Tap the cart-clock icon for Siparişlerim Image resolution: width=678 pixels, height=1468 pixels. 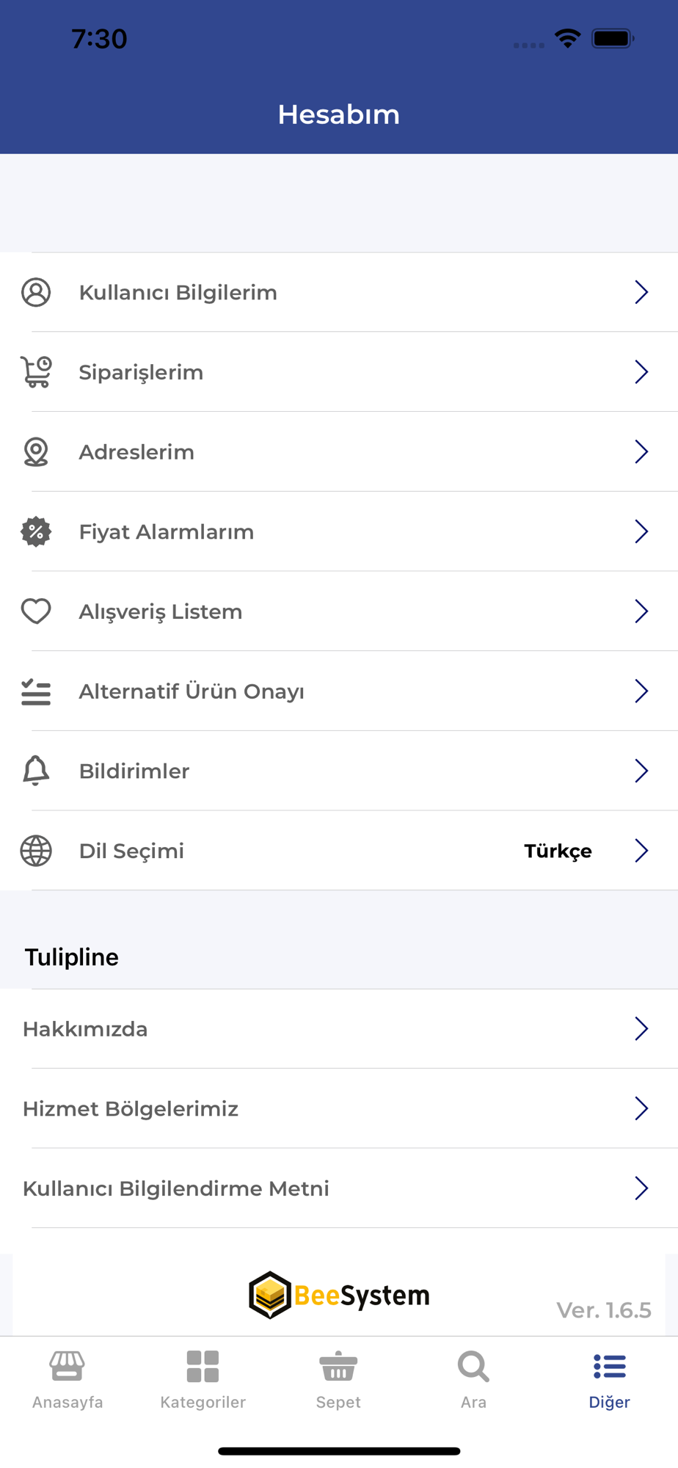36,372
